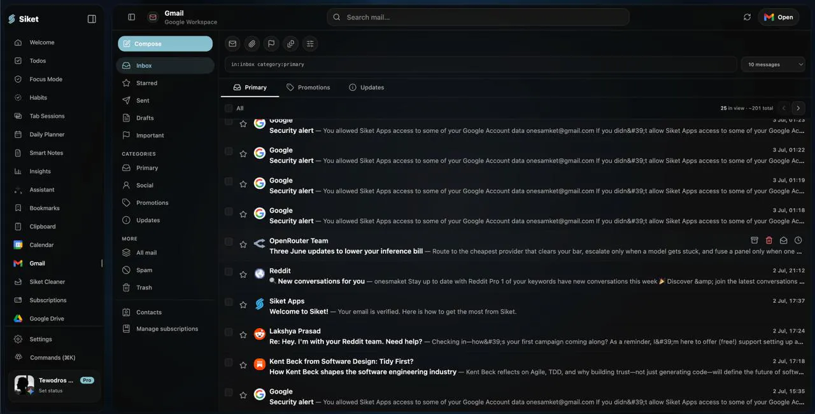Open Subscriptions in sidebar
815x414 pixels.
click(55, 301)
